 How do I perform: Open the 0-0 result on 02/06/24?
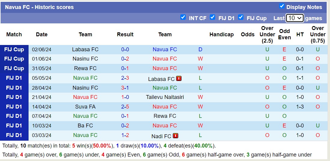[125, 49]
